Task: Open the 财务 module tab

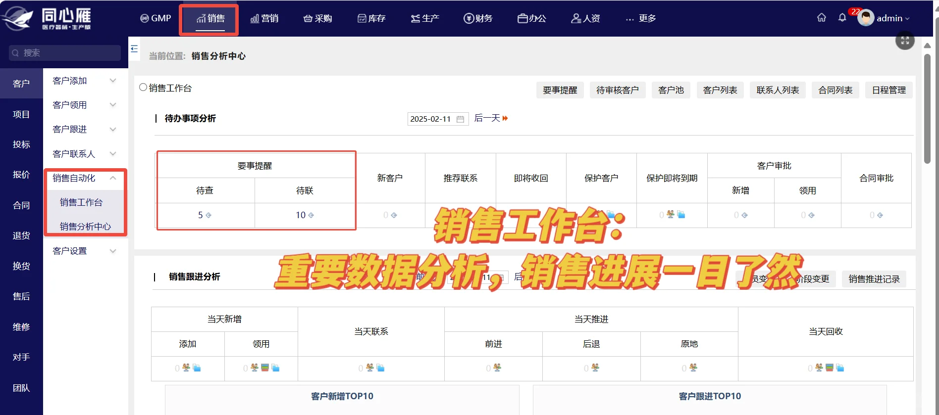Action: [x=478, y=18]
